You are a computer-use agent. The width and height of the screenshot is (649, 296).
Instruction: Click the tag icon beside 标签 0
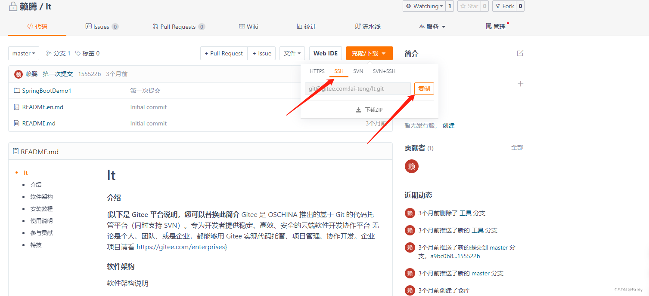(x=78, y=53)
